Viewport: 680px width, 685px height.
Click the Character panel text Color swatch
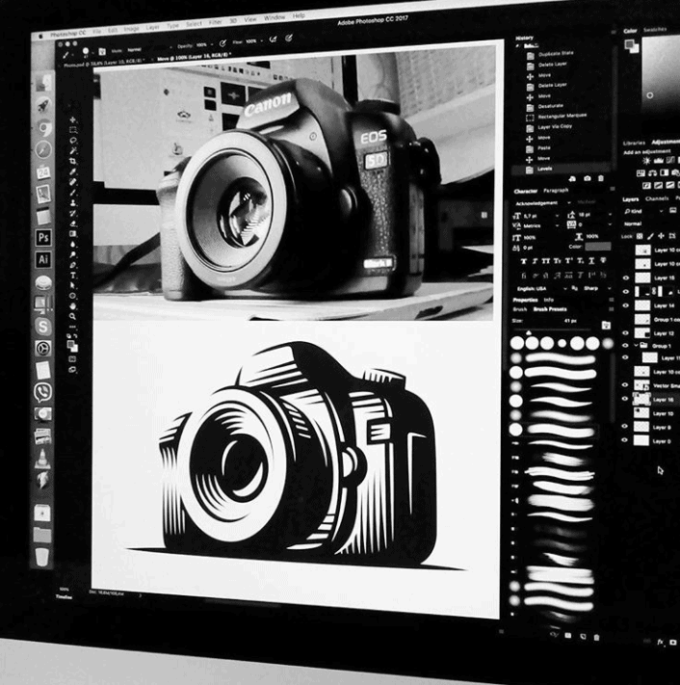(598, 247)
